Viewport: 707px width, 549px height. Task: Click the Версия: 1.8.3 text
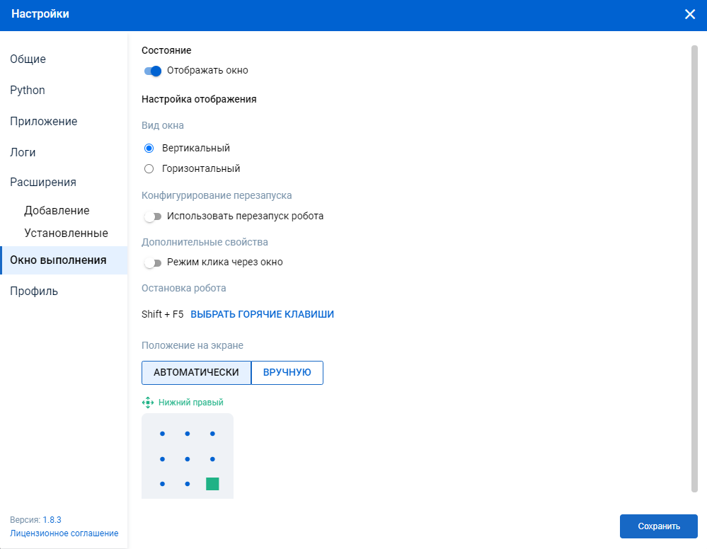pos(35,520)
